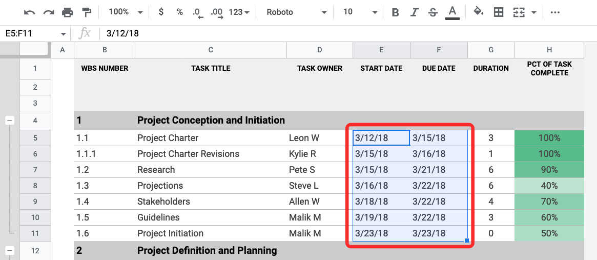Click 'Project Conception and Initiation' cell
597x260 pixels.
[x=211, y=121]
